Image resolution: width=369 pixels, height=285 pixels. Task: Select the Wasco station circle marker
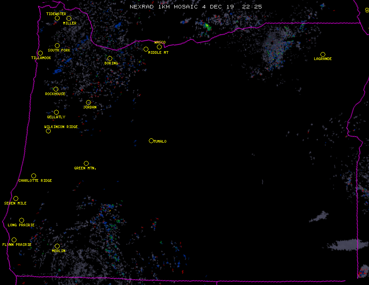click(159, 47)
